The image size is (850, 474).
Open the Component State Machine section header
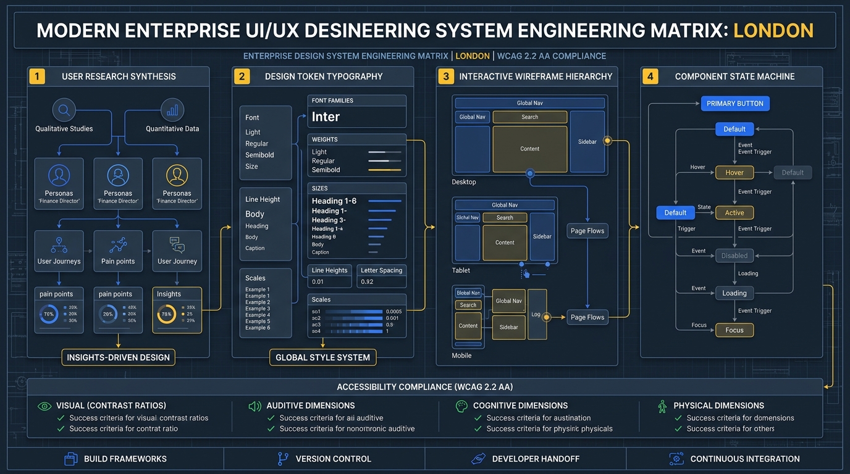coord(731,77)
